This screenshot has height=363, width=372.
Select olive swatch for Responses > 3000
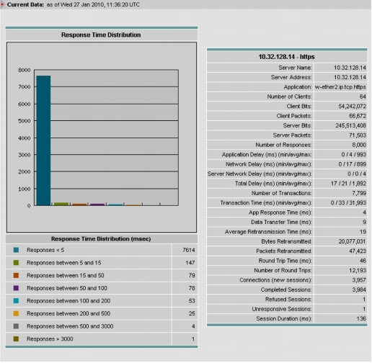pos(16,339)
